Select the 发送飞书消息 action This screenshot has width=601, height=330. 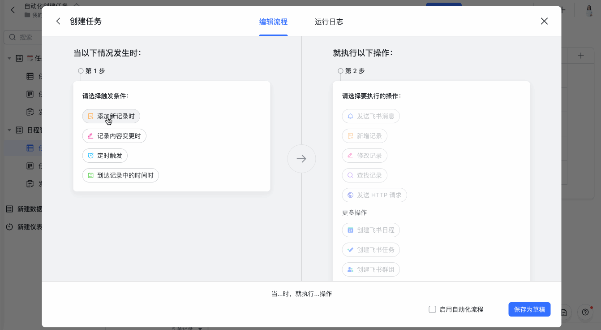click(370, 116)
